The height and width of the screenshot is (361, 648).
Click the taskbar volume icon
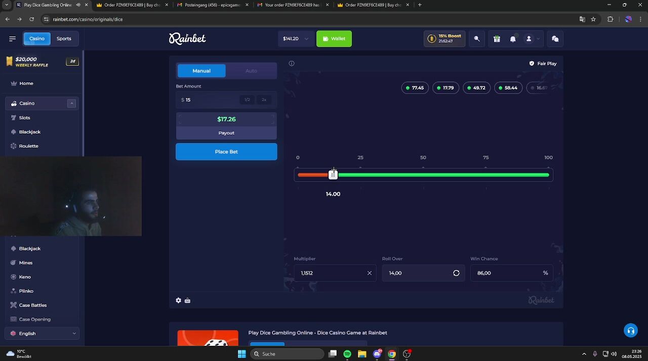614,354
